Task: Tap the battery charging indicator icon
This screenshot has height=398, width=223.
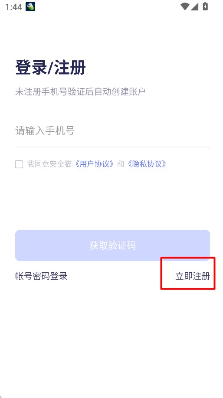Action: 205,7
